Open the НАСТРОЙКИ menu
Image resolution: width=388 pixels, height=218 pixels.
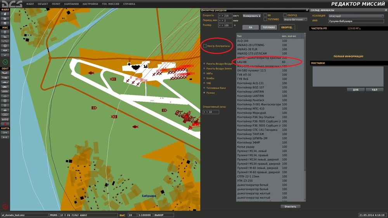90,4
